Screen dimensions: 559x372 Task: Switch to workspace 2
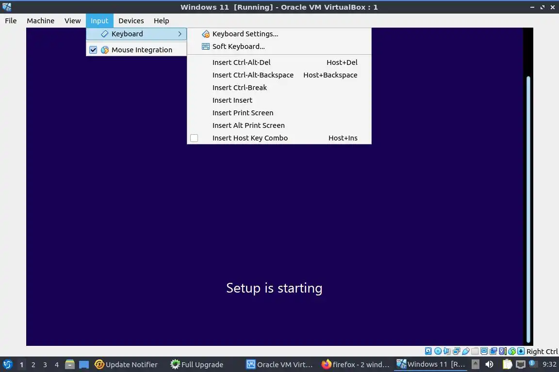[33, 365]
